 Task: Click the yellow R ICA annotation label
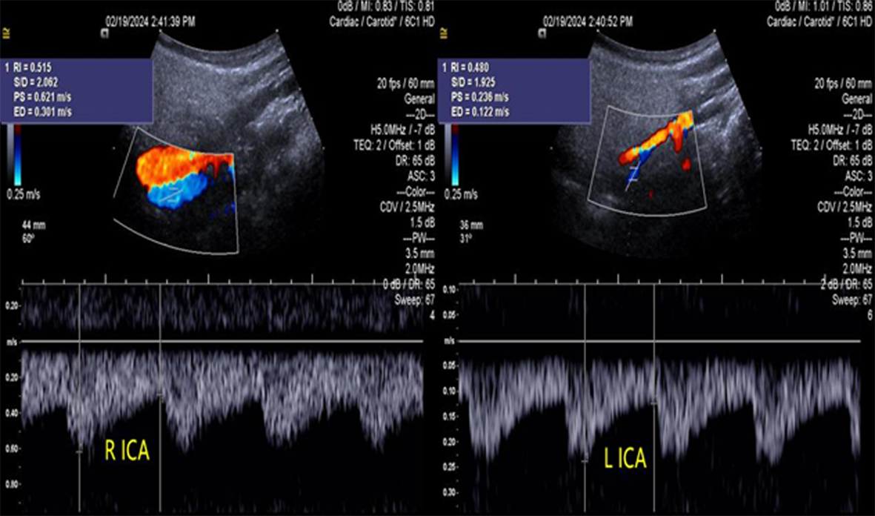click(127, 451)
